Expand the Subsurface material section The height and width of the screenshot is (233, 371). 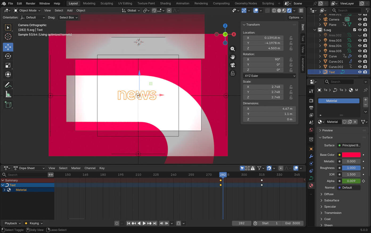tap(332, 200)
